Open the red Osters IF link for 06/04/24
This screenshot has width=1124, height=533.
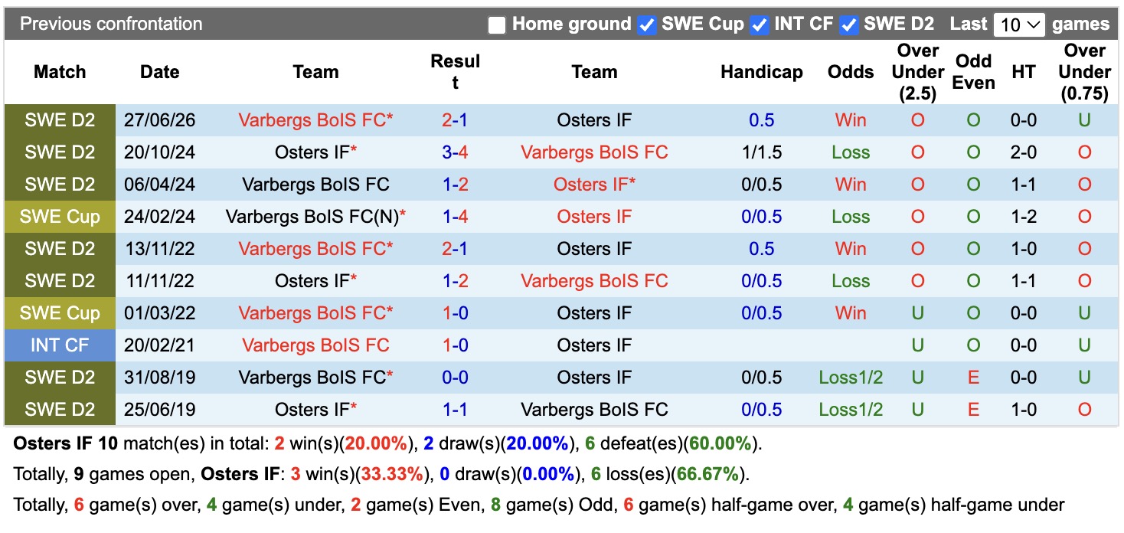click(x=591, y=185)
